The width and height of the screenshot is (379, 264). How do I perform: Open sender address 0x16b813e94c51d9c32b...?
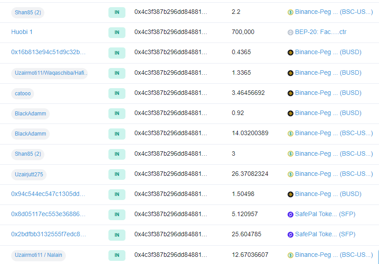click(x=48, y=52)
